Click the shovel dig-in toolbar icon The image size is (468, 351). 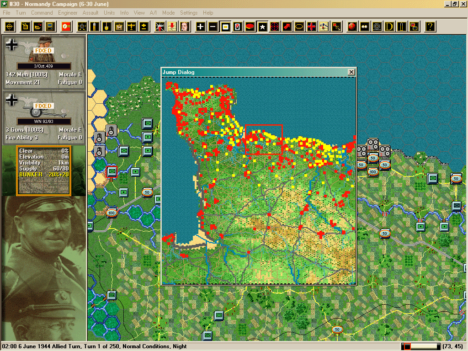107,27
